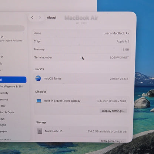The height and width of the screenshot is (154, 154).
Task: Select Wallpaper in the sidebar
Action: click(x=4, y=131)
